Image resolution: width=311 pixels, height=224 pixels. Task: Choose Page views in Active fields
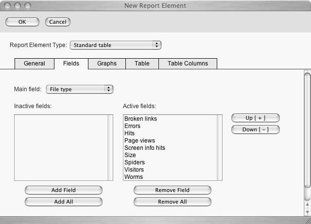[139, 141]
